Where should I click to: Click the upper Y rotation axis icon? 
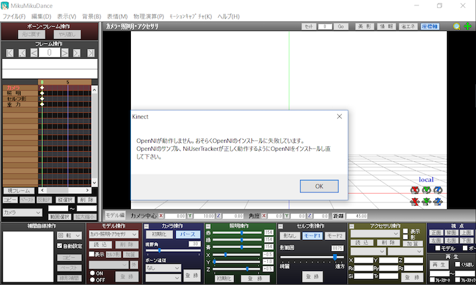click(x=426, y=190)
